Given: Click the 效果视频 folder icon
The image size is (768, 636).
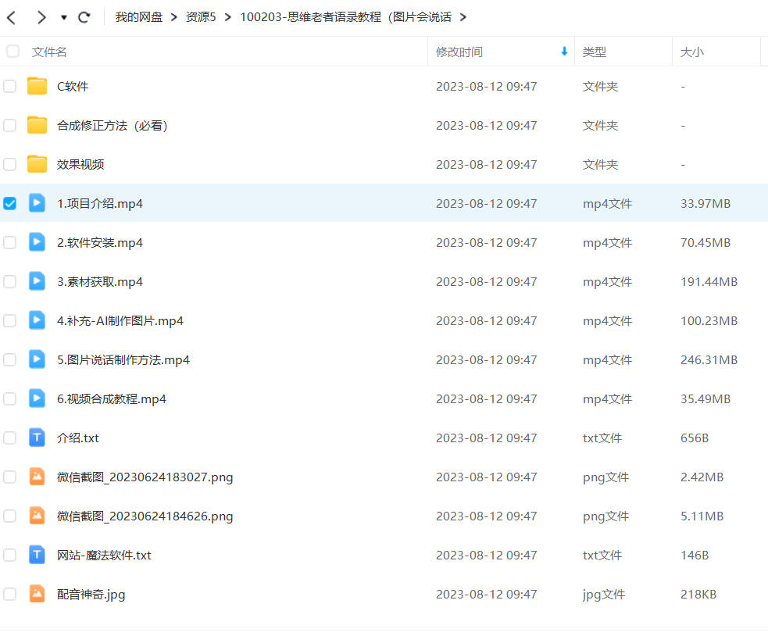Looking at the screenshot, I should (37, 163).
